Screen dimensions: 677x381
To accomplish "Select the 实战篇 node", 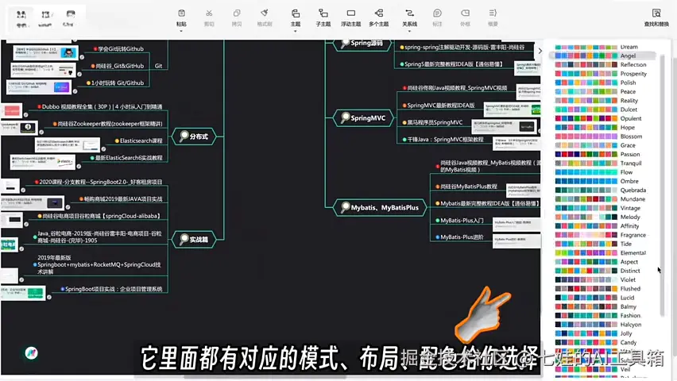I will [194, 239].
